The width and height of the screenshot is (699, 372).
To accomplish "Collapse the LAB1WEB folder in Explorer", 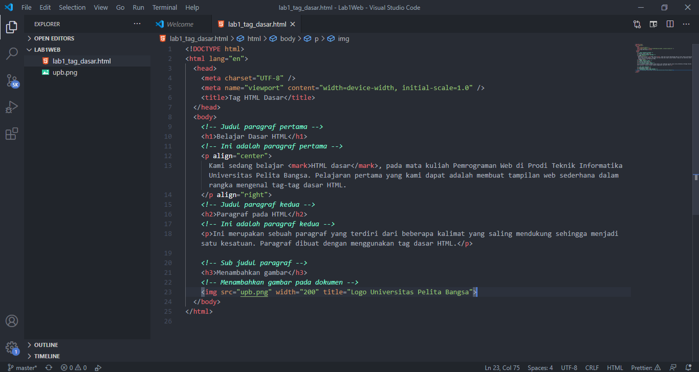I will click(46, 49).
